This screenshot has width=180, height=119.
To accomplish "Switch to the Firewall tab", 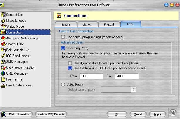I will 109,25.
